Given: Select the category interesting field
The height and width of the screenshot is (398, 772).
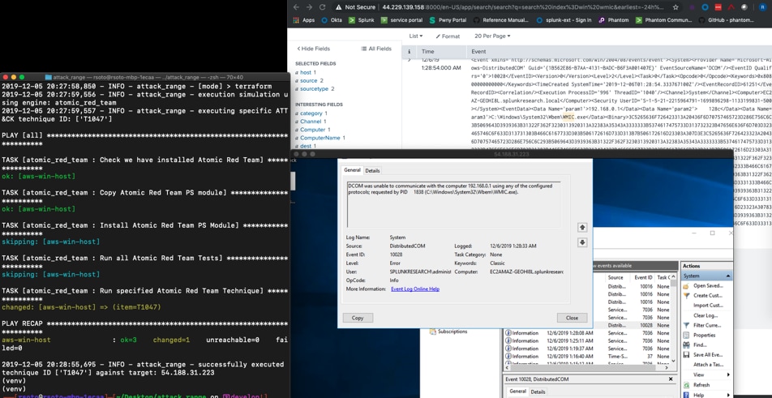Looking at the screenshot, I should point(311,113).
